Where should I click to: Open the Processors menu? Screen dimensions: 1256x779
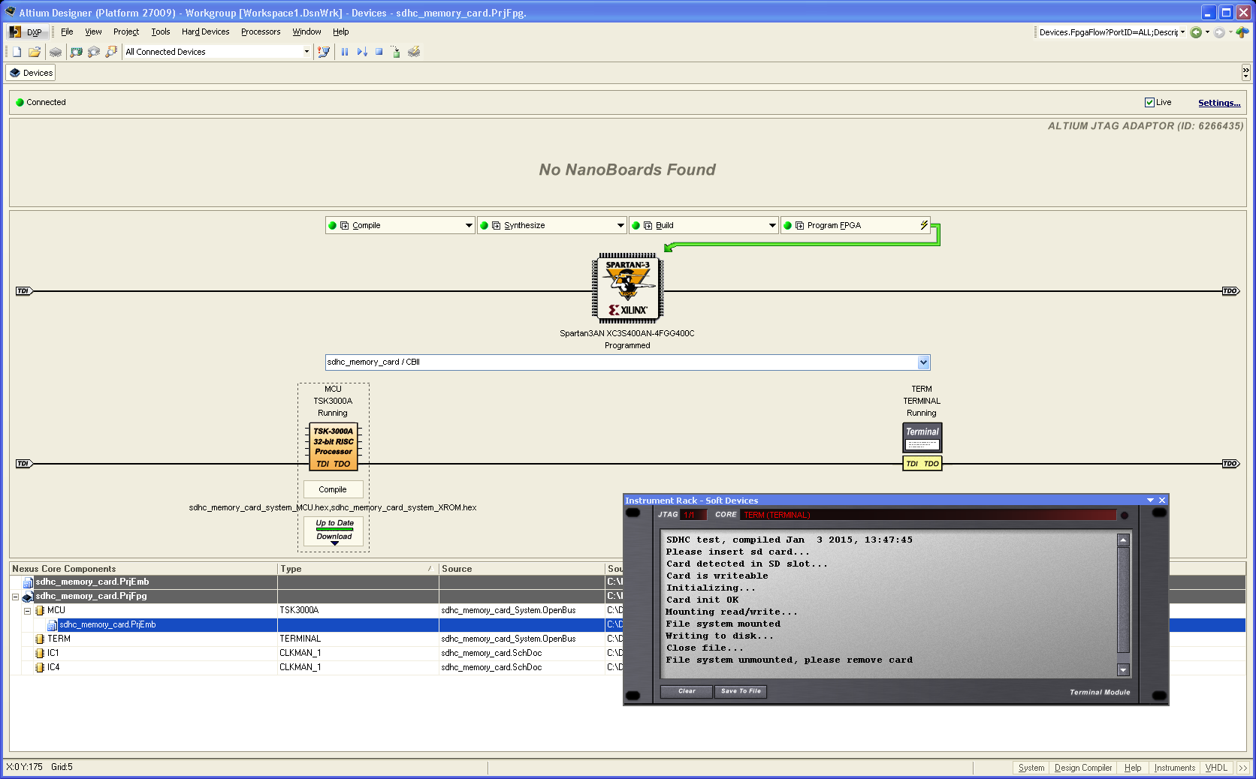tap(261, 32)
